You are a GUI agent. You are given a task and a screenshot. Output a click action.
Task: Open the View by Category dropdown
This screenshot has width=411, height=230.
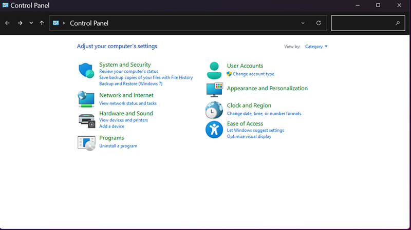coord(316,47)
